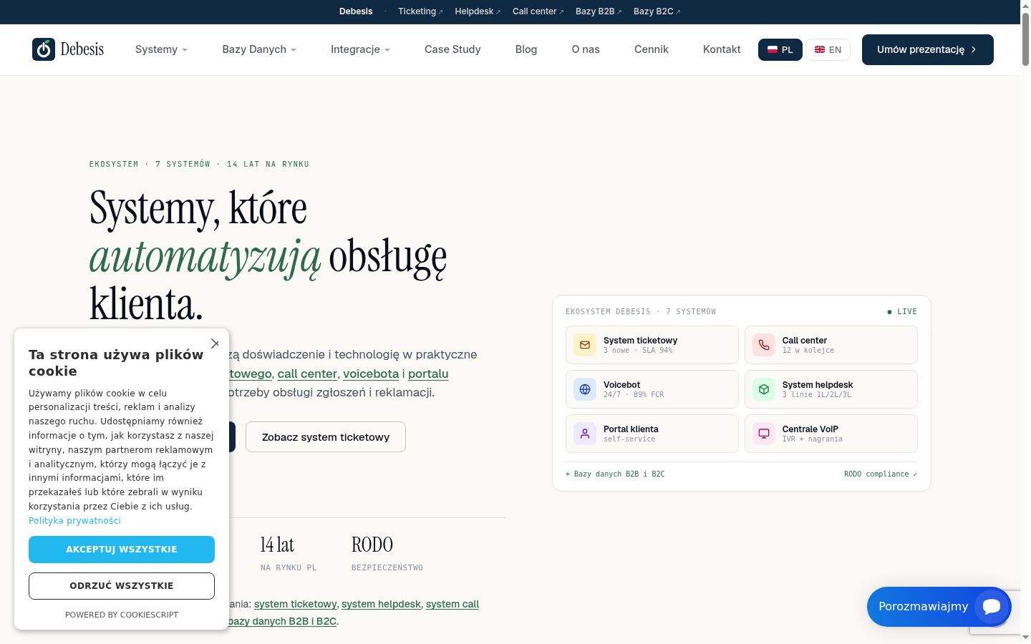Select Debesis in the top bar
The height and width of the screenshot is (644, 1031).
[x=356, y=11]
